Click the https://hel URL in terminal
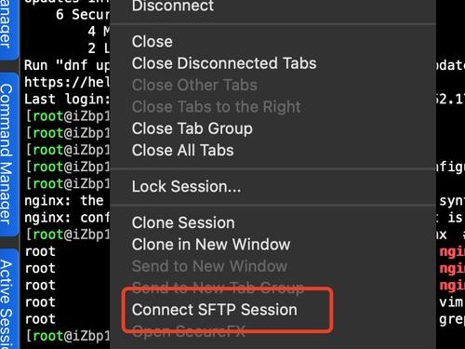This screenshot has height=349, width=465. point(67,82)
